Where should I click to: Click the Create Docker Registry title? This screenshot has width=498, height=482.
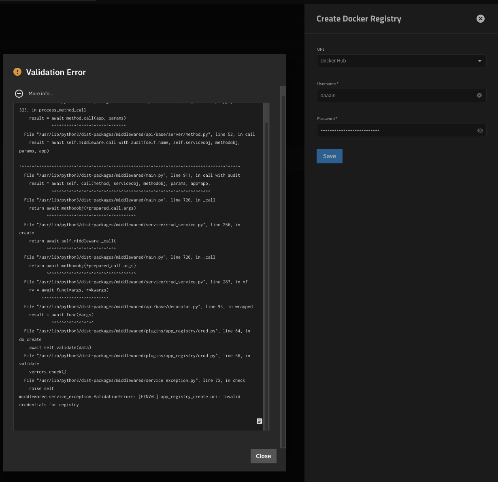click(x=359, y=19)
